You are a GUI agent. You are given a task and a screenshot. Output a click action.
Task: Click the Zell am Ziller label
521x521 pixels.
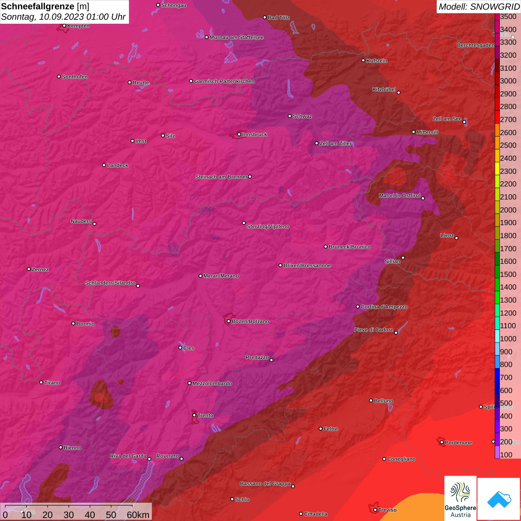pos(335,143)
